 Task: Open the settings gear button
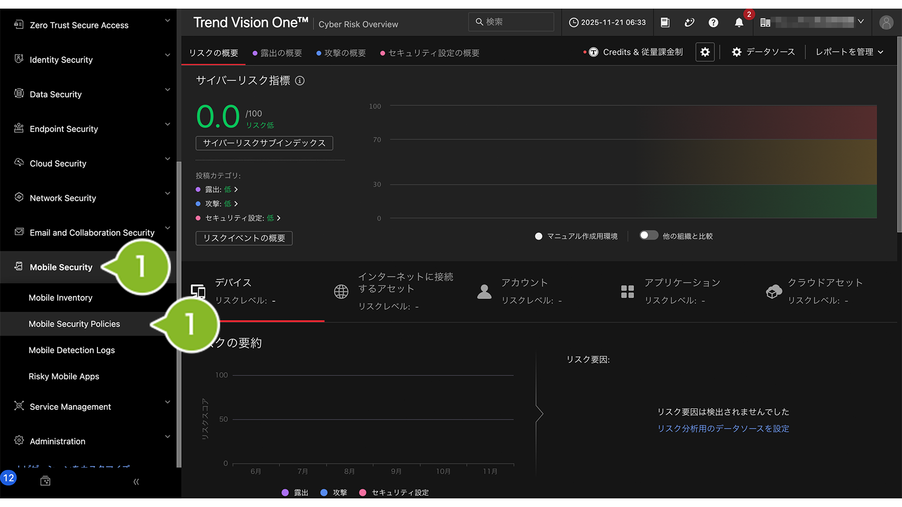[705, 52]
